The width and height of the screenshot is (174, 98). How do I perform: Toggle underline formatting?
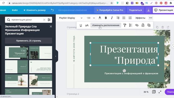tap(81, 25)
